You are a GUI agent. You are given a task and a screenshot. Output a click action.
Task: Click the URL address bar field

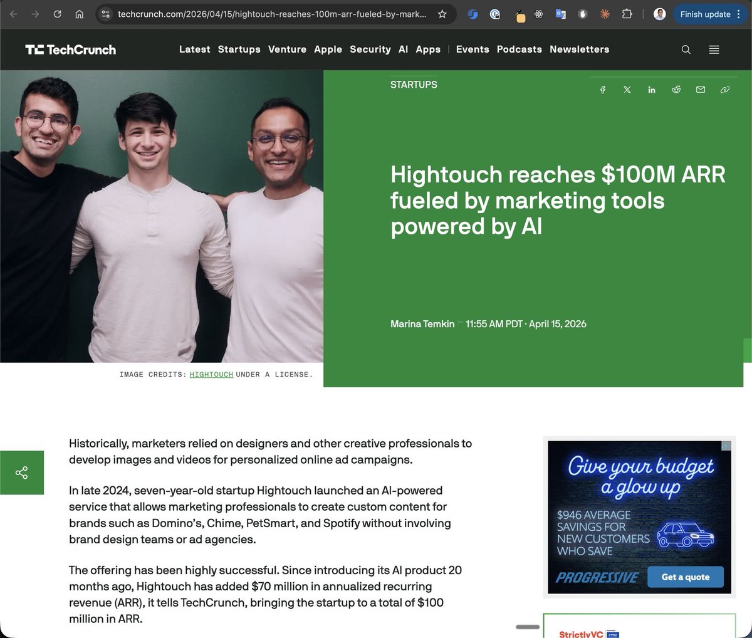272,14
